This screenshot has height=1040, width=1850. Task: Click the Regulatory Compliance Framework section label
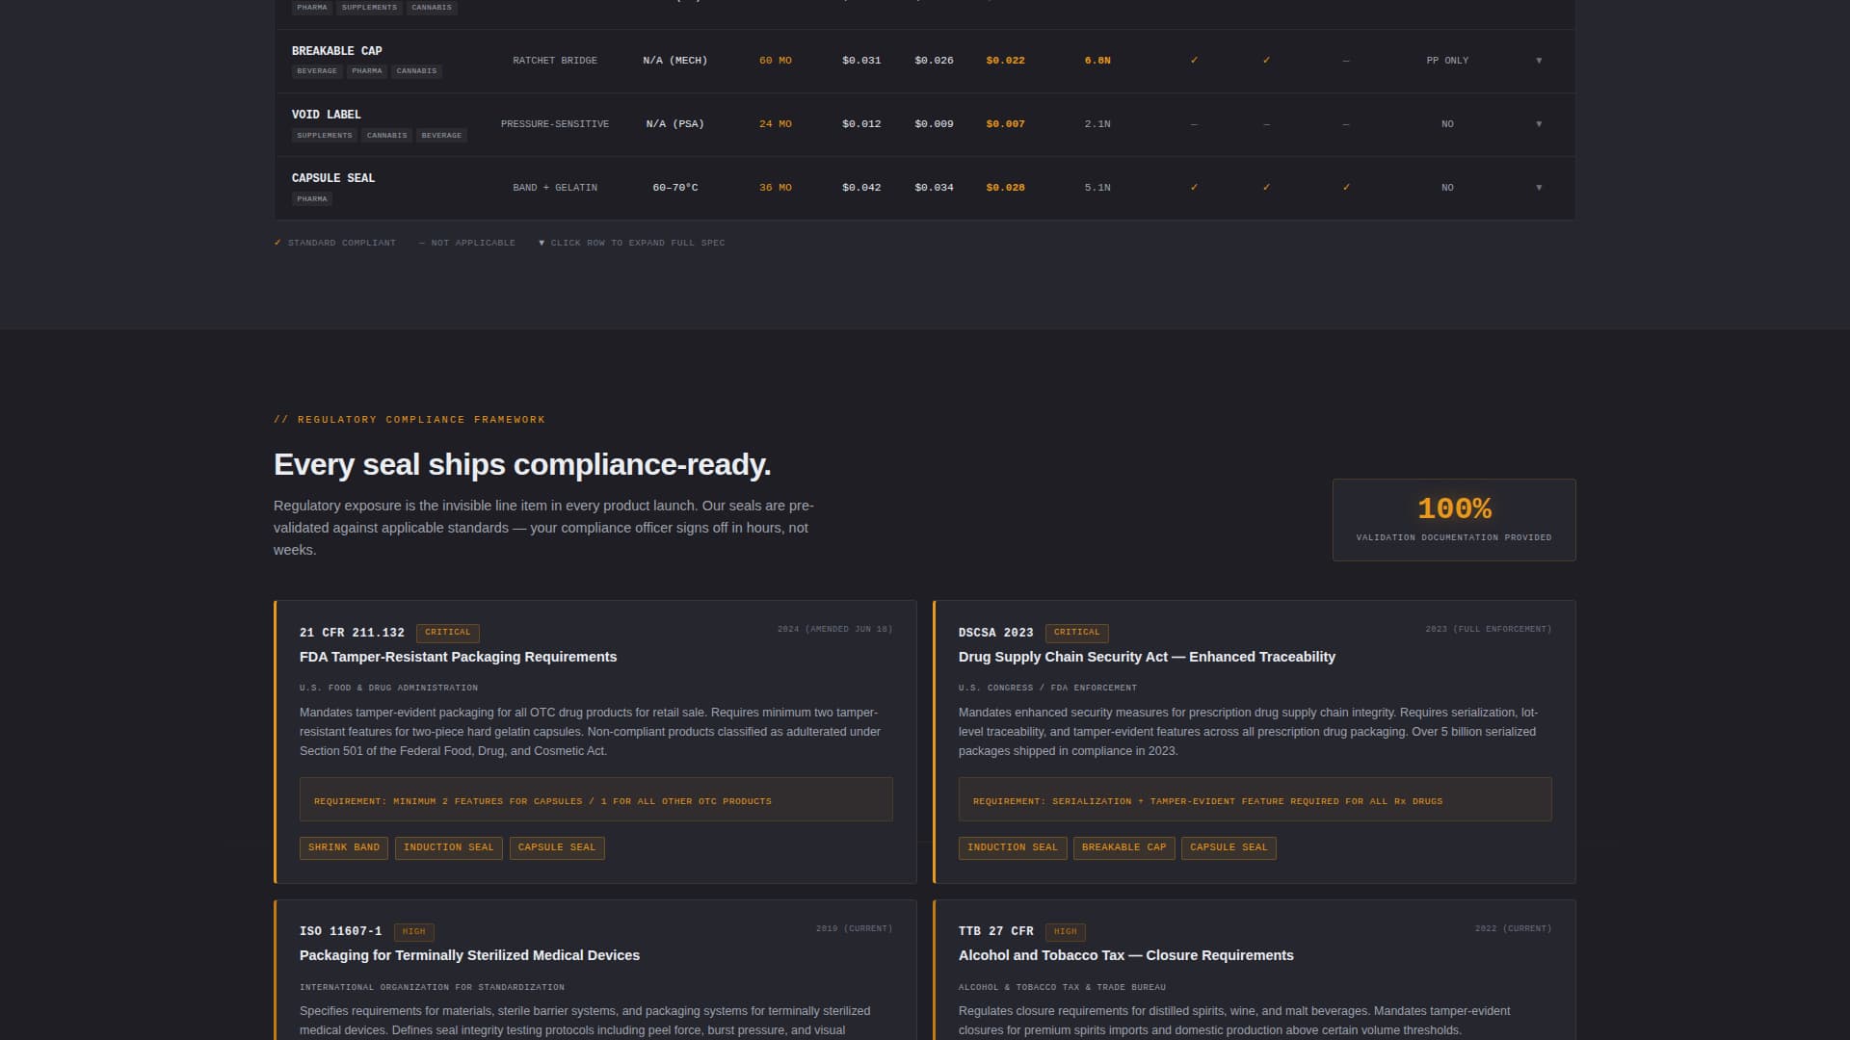pos(410,420)
